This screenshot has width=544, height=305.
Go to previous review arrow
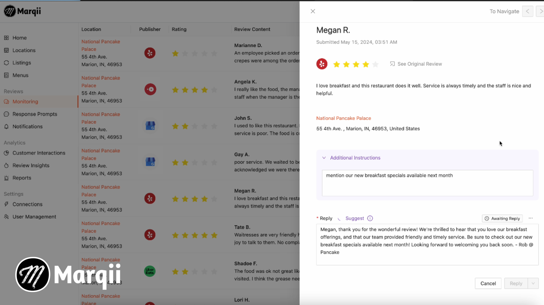(x=528, y=11)
